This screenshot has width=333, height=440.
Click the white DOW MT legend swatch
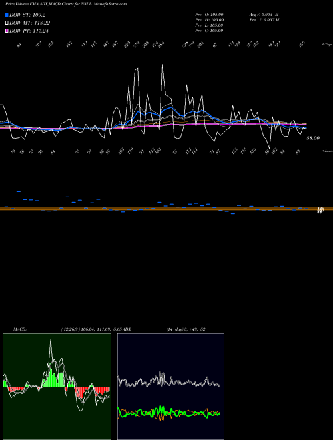pos(7,23)
